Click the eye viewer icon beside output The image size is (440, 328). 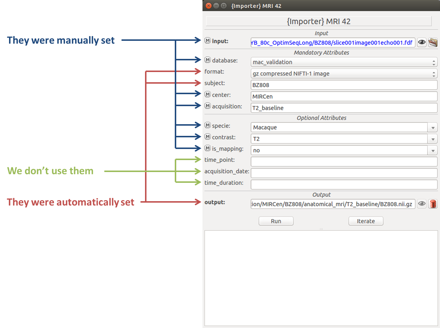tap(422, 204)
